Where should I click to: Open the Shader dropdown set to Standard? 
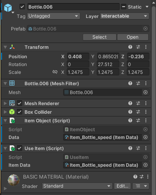[77, 186]
